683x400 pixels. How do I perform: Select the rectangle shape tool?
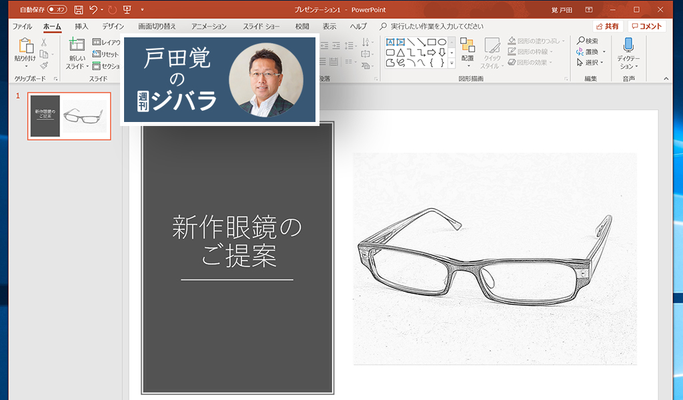(431, 42)
